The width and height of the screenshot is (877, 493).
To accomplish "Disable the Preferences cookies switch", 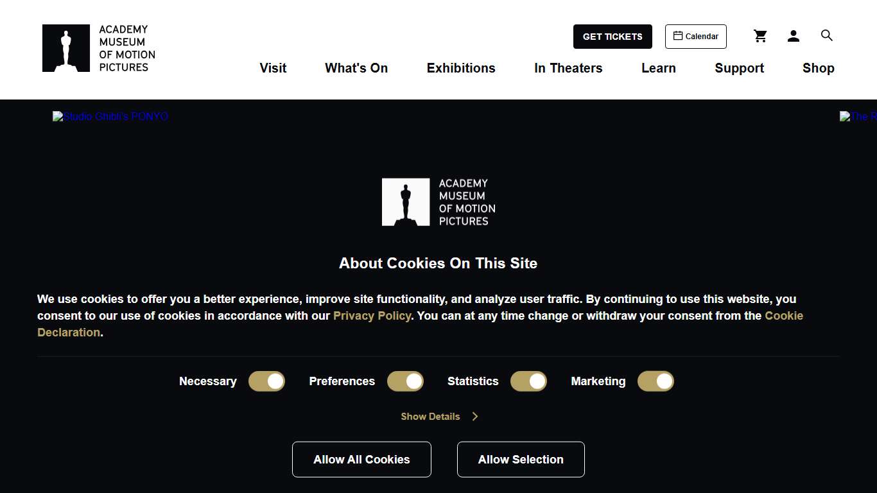I will (x=405, y=381).
